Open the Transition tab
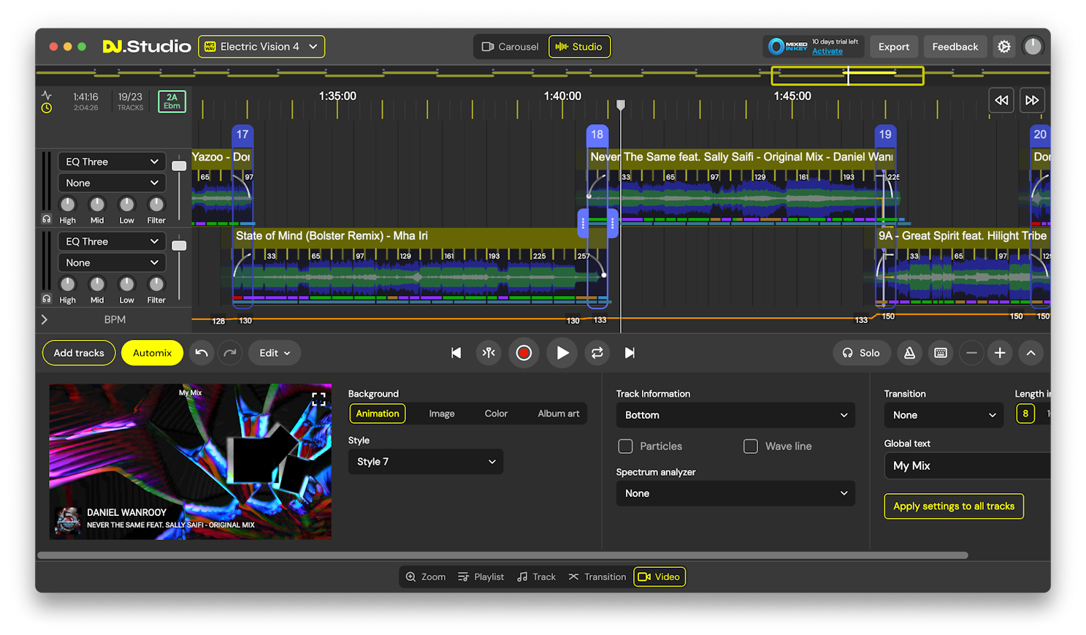This screenshot has height=635, width=1086. click(x=597, y=577)
